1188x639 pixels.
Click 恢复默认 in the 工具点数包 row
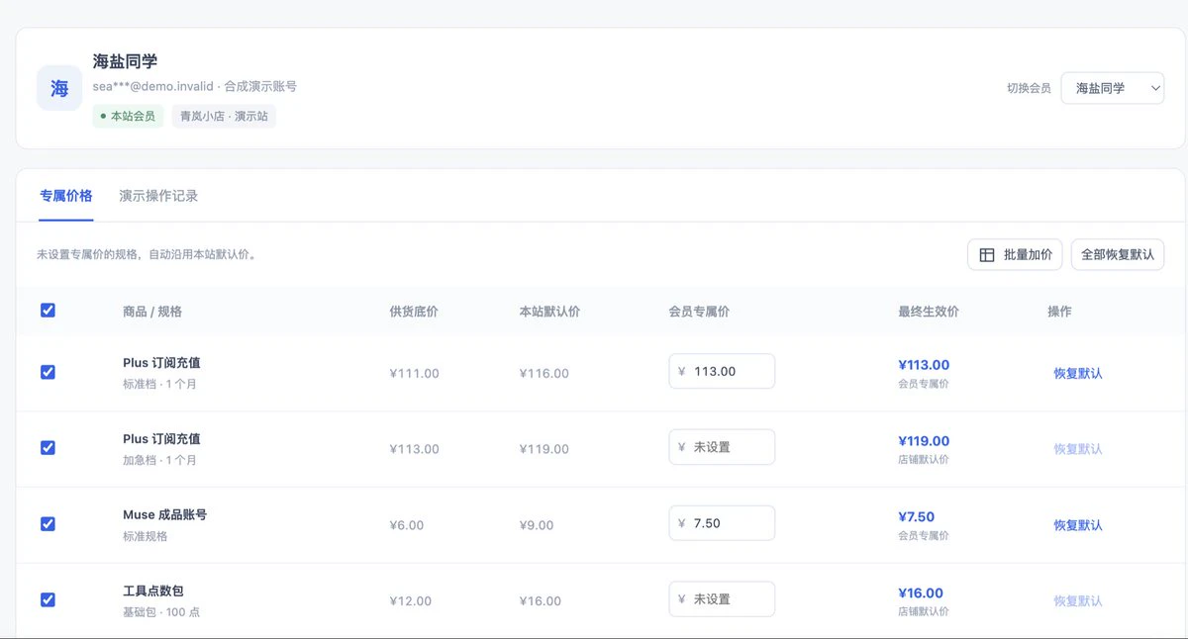(x=1078, y=601)
